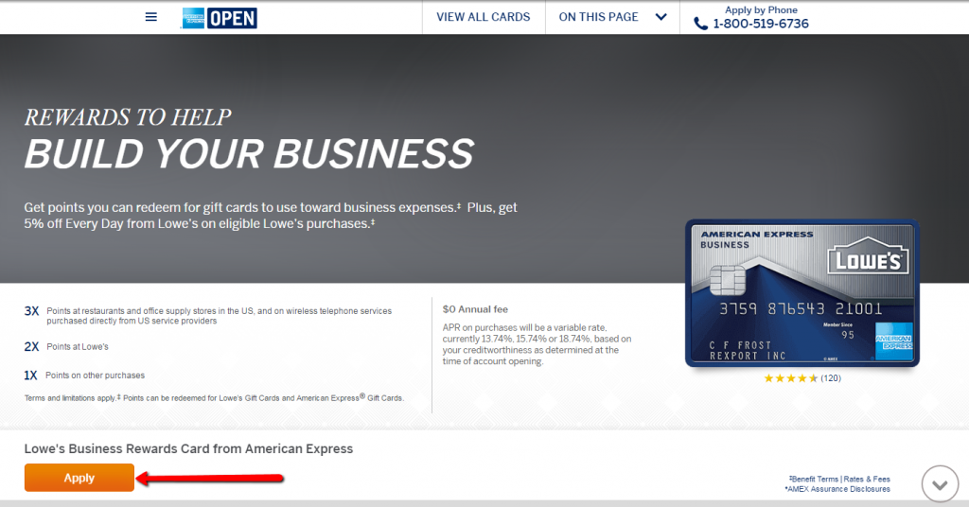
Task: Click the phone handset icon
Action: pos(700,24)
